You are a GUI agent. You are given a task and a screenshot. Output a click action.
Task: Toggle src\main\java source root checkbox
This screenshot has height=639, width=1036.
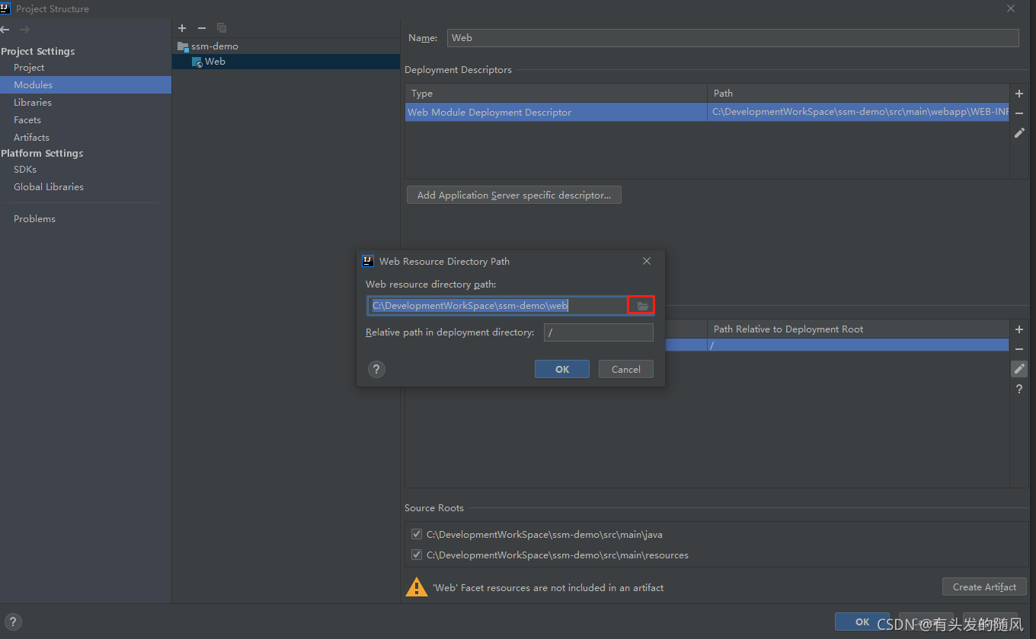coord(417,534)
